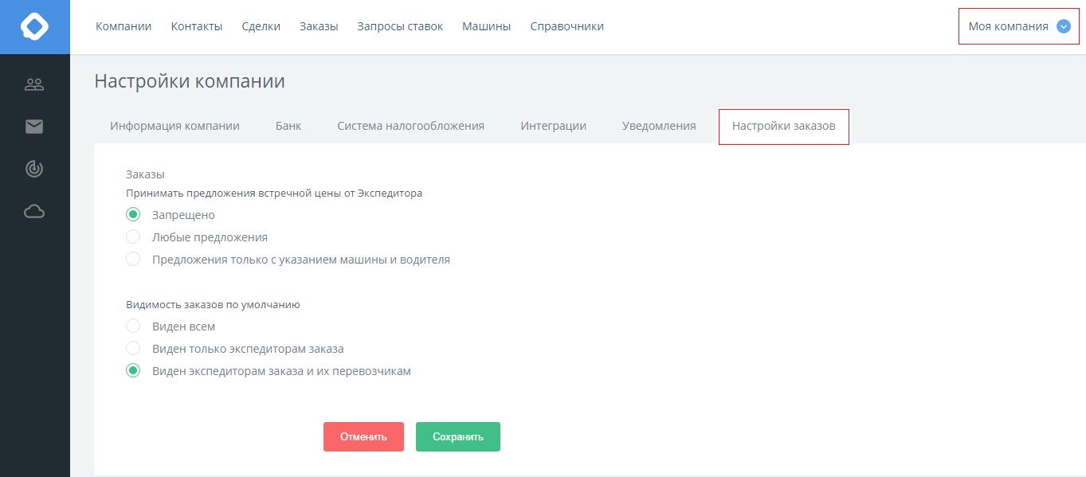Open the Справочники menu
This screenshot has width=1086, height=477.
pos(567,26)
